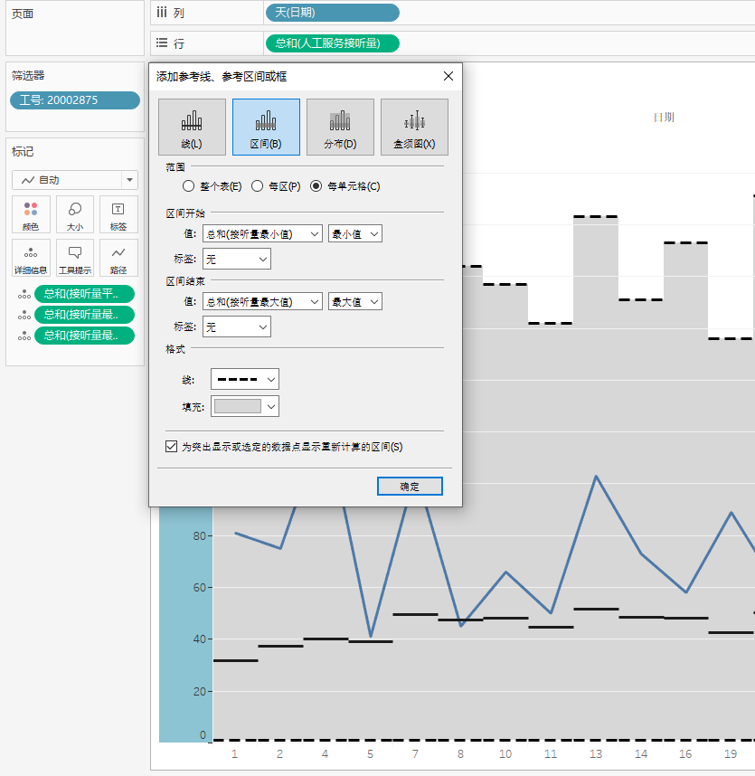Click the x-axis label 19
This screenshot has width=755, height=776.
coord(731,753)
